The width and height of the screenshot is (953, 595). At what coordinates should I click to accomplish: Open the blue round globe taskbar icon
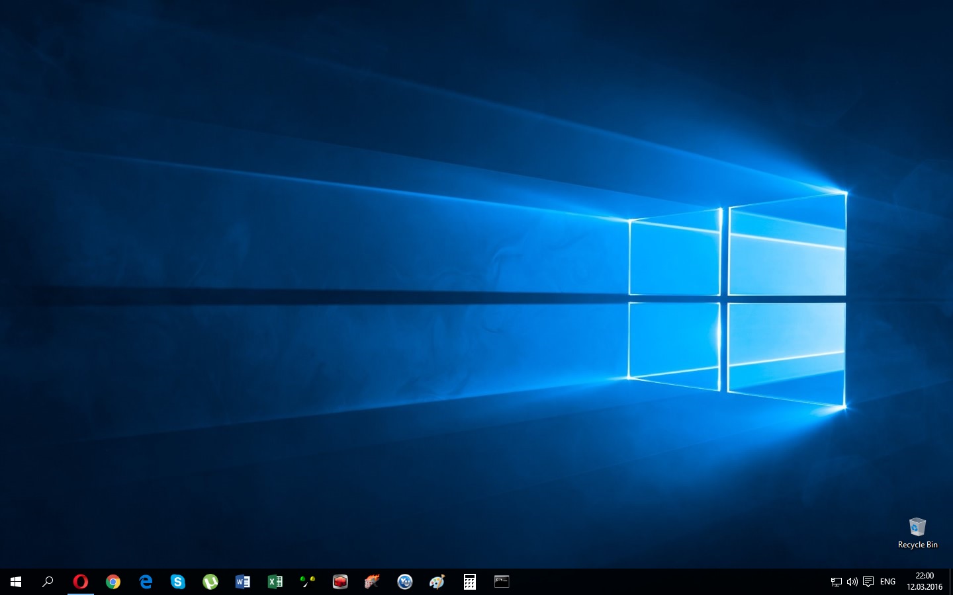pyautogui.click(x=405, y=582)
